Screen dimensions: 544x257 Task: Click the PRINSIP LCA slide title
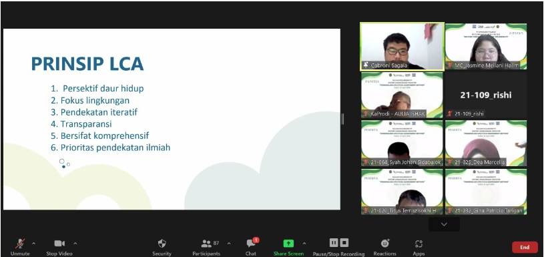point(87,64)
